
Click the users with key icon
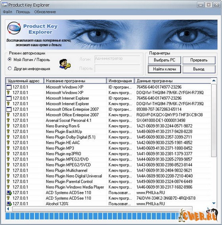coord(65,64)
